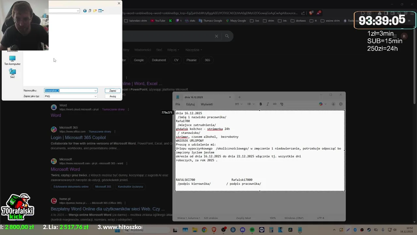417x235 pixels.
Task: Click the Pisanie filter chip
Action: 192,60
